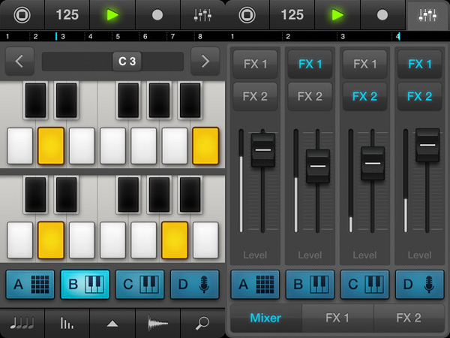Viewport: 450px width, 338px height.
Task: Enable FX 1 on channel A
Action: tap(255, 64)
